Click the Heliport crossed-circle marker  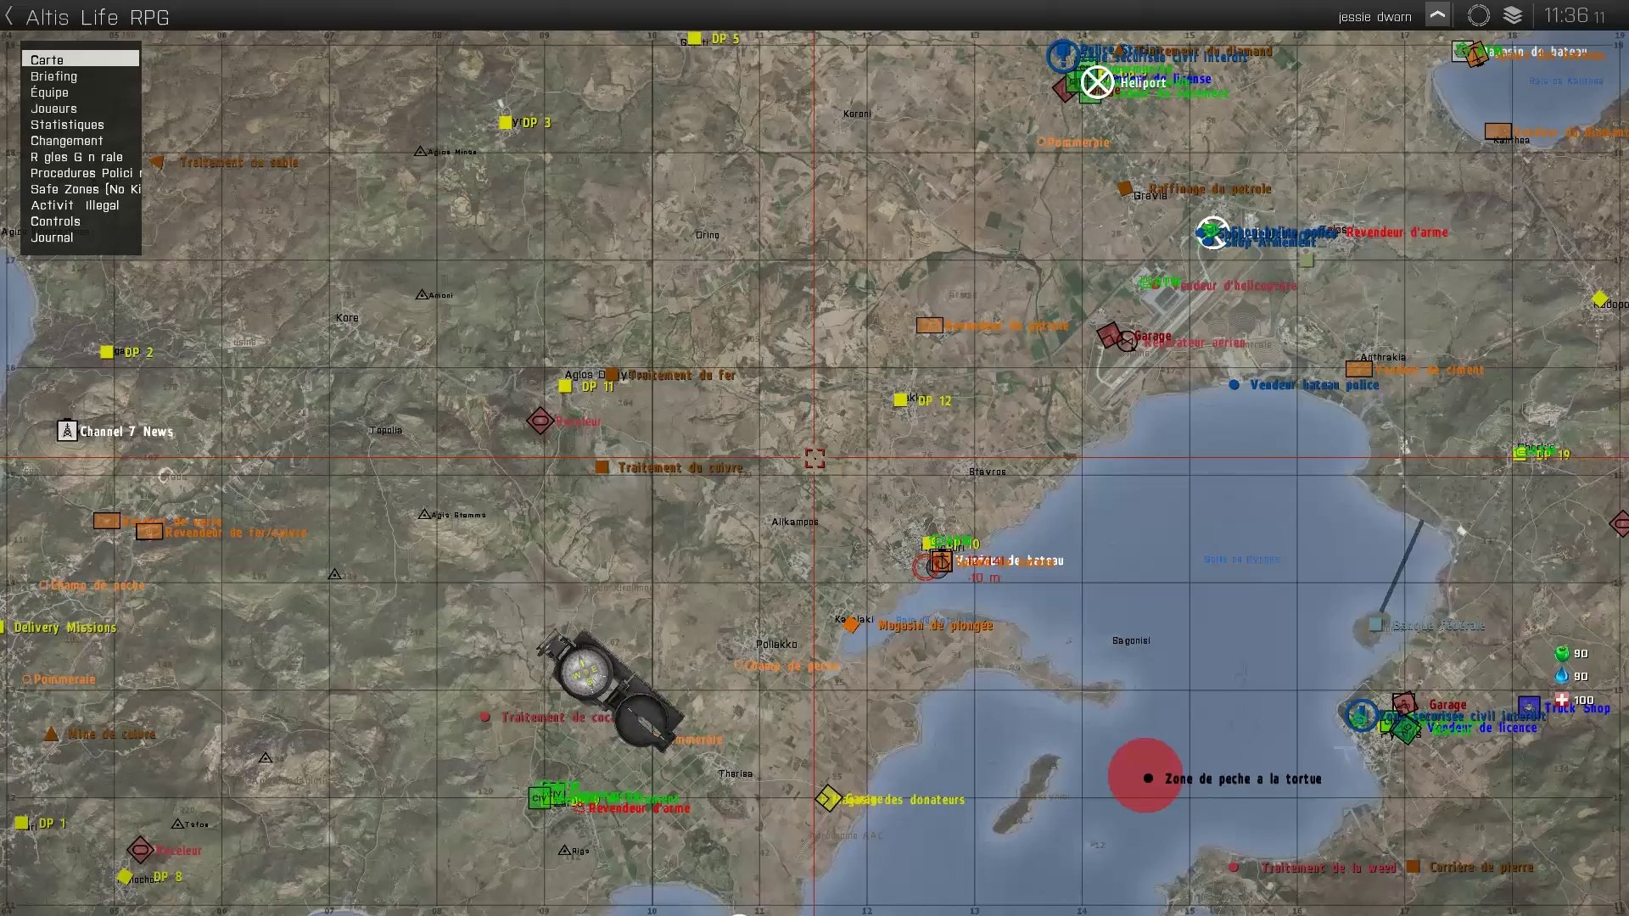point(1097,82)
